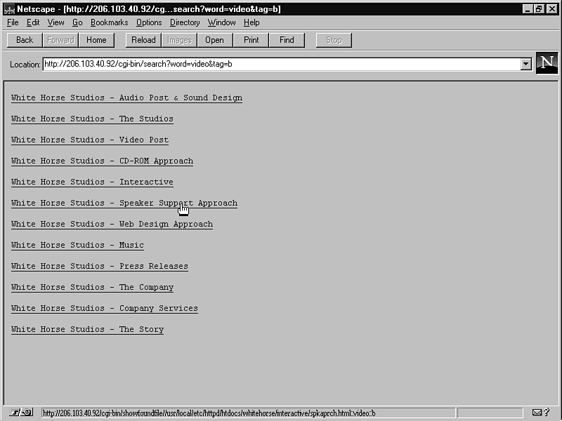Click the Find toolbar button
562x421 pixels.
287,40
